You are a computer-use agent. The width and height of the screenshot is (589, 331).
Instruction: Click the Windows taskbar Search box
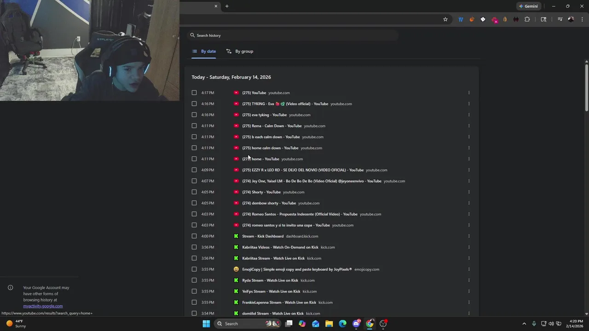tap(248, 324)
